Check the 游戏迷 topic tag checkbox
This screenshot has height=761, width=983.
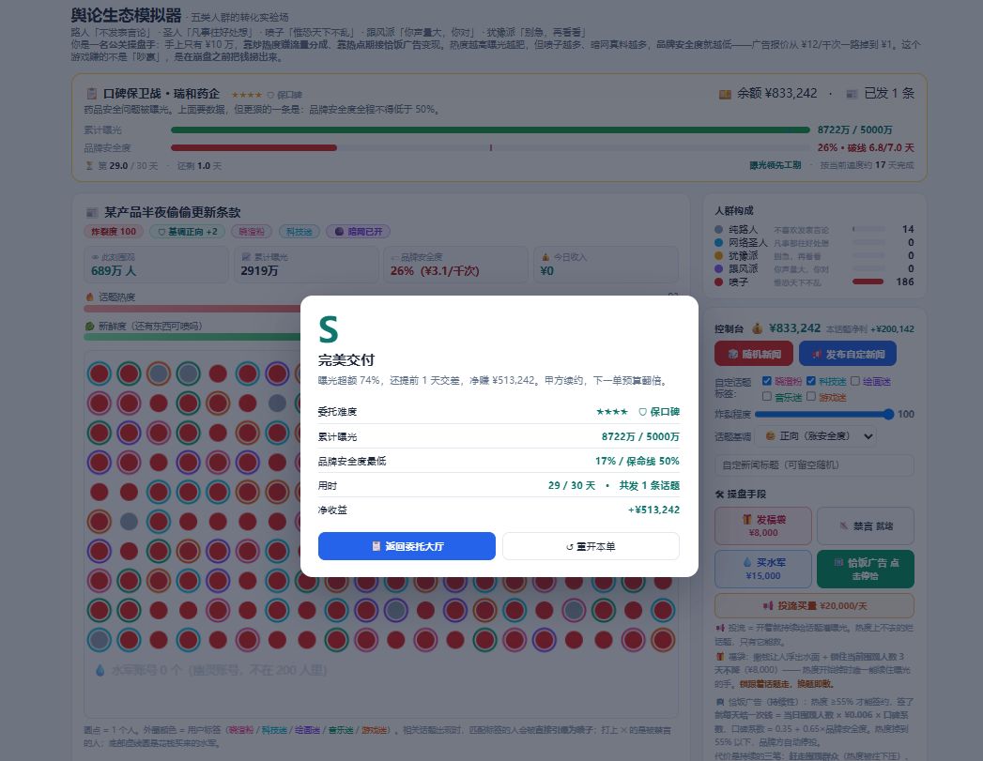click(x=810, y=397)
